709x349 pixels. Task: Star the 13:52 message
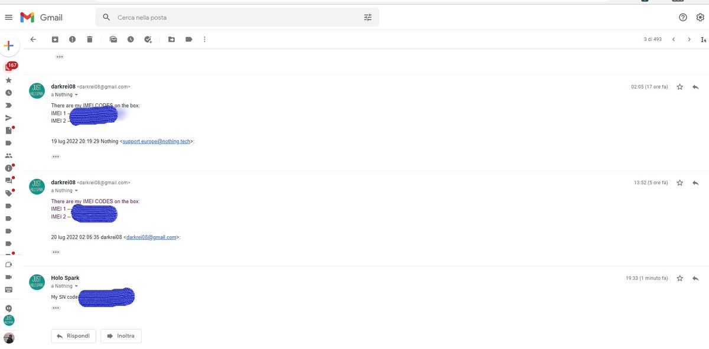pyautogui.click(x=680, y=183)
